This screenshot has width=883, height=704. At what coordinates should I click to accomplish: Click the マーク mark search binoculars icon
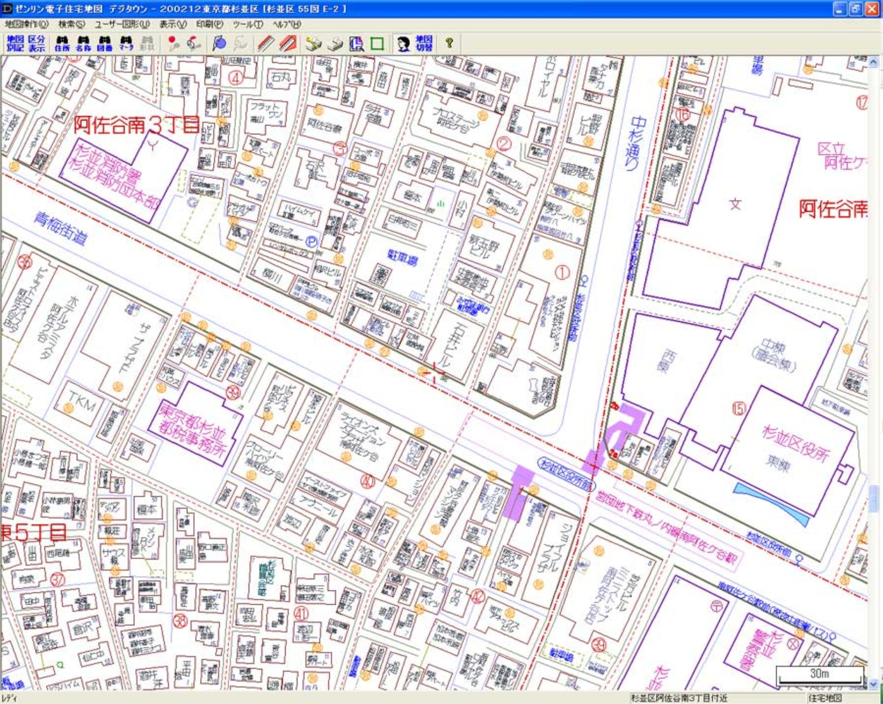(x=126, y=43)
